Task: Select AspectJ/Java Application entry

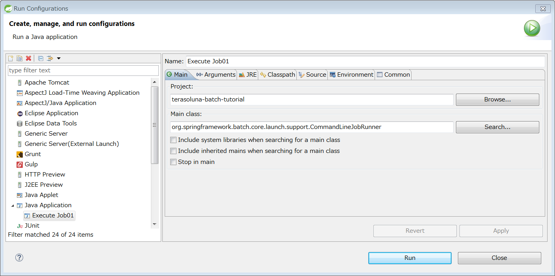Action: pos(61,103)
